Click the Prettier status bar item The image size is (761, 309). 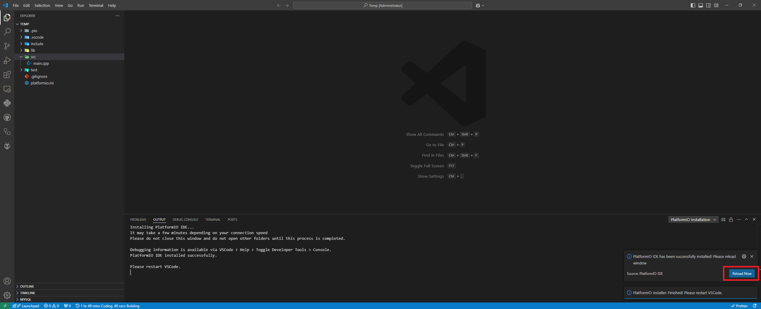[739, 306]
